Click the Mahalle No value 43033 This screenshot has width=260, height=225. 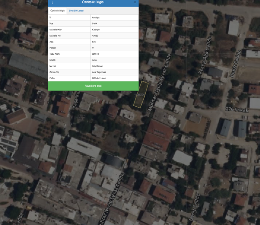pos(95,36)
